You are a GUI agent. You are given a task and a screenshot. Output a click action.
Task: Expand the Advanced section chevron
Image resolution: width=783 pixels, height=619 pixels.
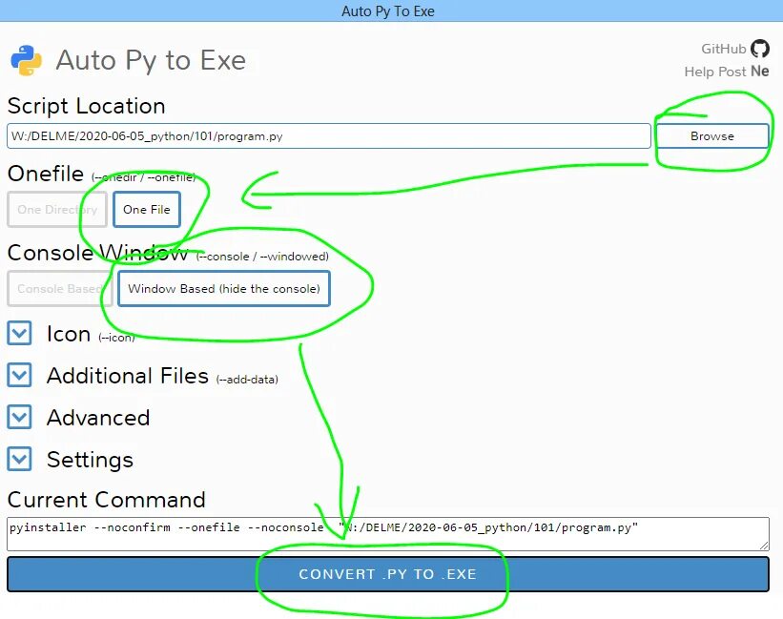click(x=19, y=417)
